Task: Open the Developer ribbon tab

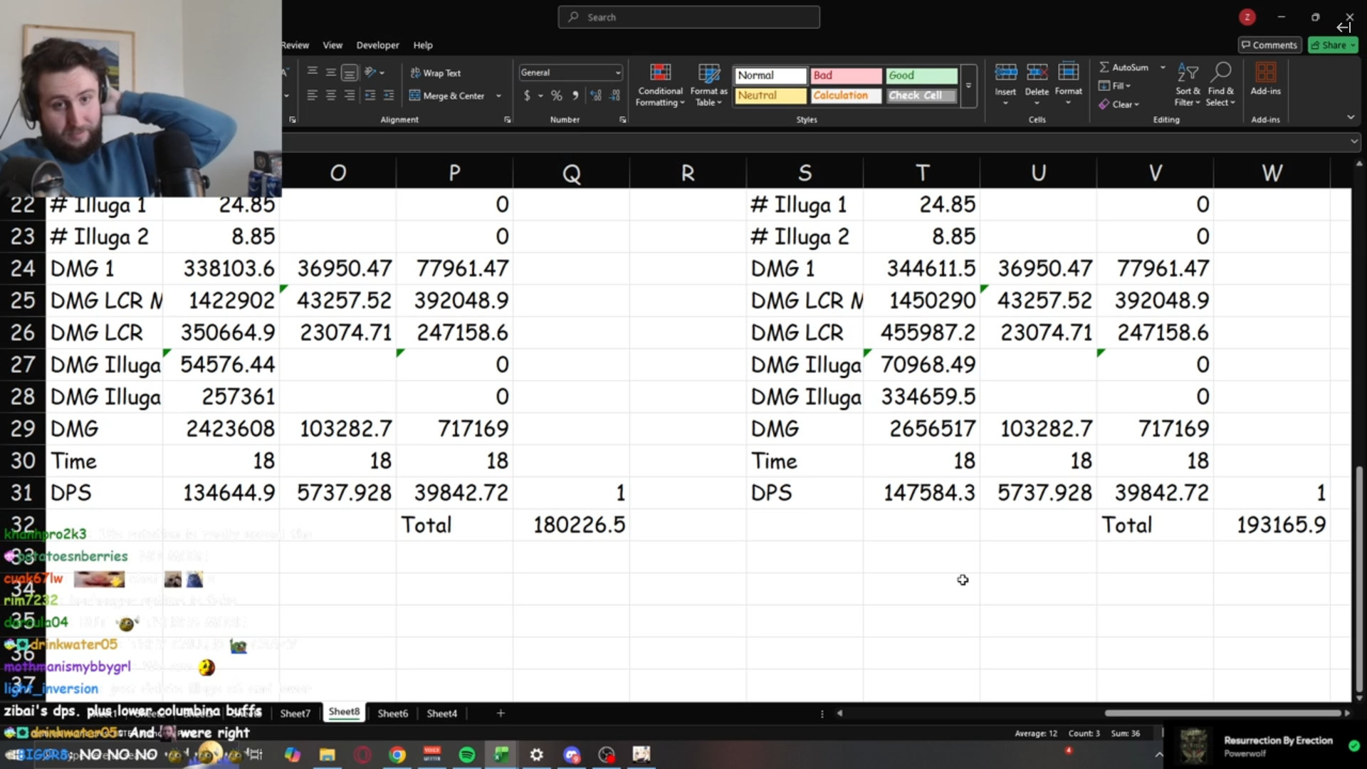Action: click(377, 45)
